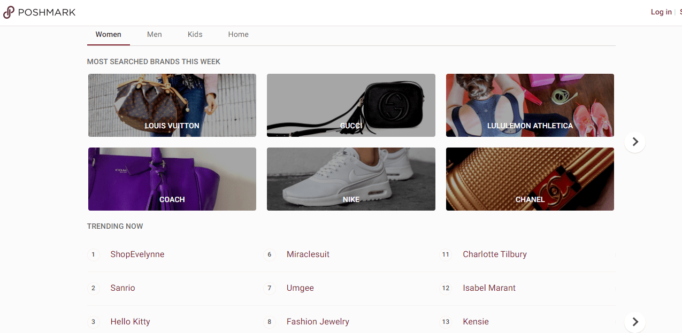Image resolution: width=682 pixels, height=333 pixels.
Task: Open the Coach brand card
Action: 172,179
